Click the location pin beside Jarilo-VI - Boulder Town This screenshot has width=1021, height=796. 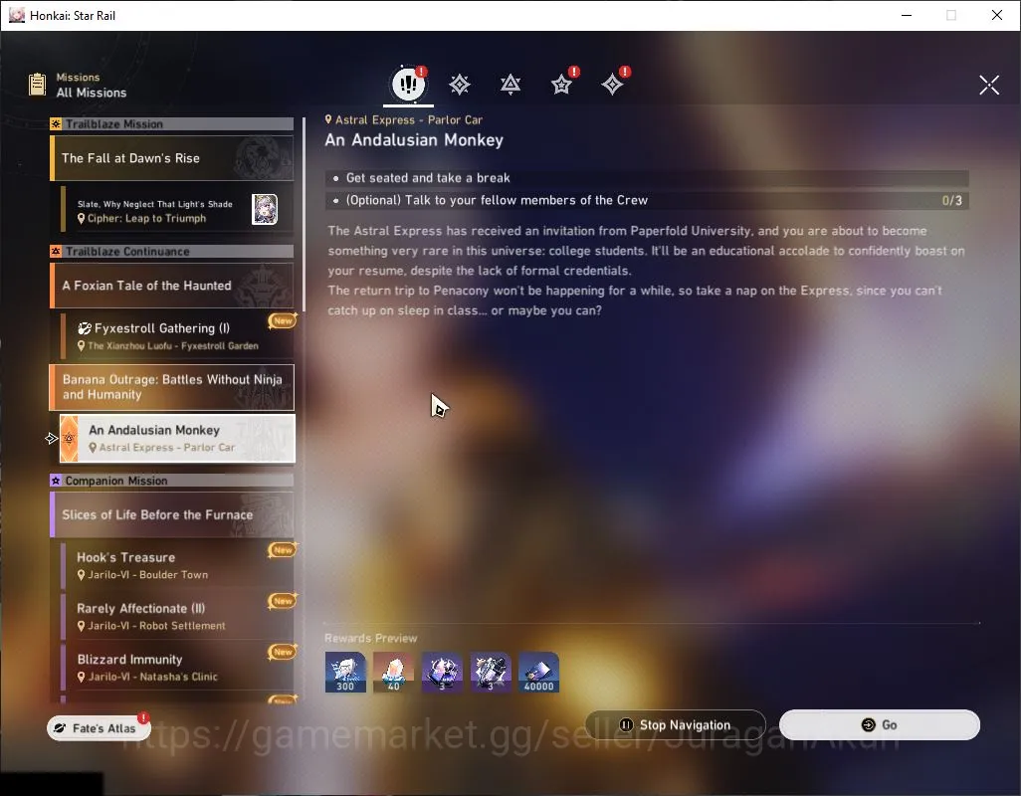[82, 575]
